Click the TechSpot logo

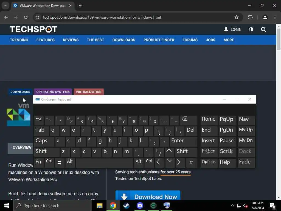point(33,29)
